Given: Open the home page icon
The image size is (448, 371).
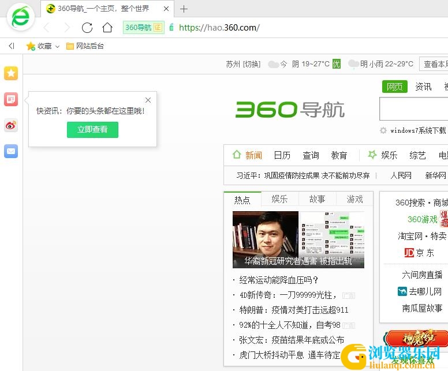Looking at the screenshot, I should pos(107,28).
